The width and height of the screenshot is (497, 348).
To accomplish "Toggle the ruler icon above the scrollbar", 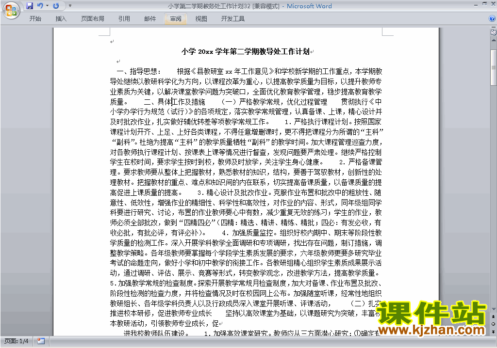I will click(493, 32).
